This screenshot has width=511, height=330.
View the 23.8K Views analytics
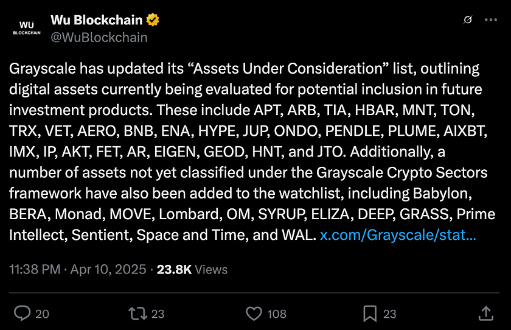192,269
